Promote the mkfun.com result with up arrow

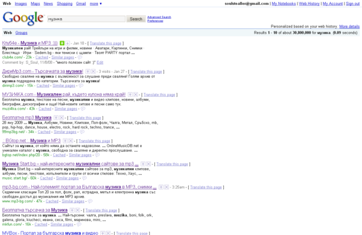pos(72,210)
